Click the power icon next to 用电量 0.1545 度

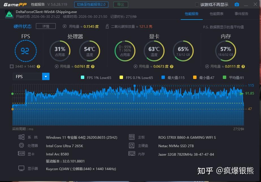pyautogui.click(x=64, y=26)
